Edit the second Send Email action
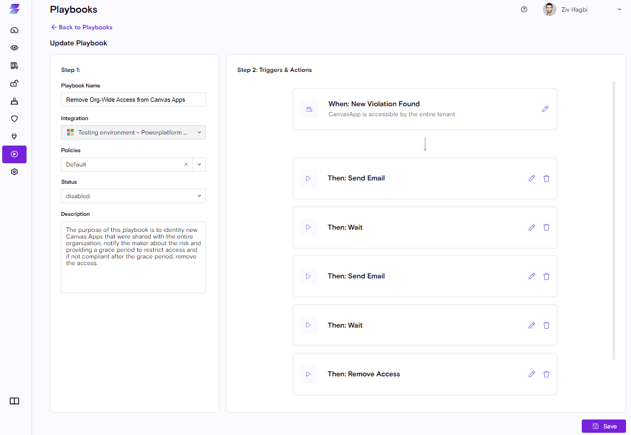Image resolution: width=631 pixels, height=435 pixels. point(531,276)
